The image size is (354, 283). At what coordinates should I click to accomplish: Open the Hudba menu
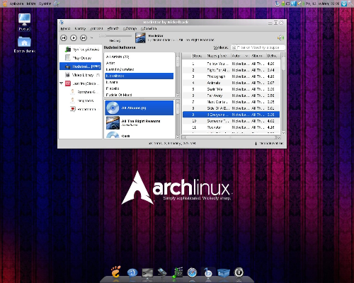tap(65, 28)
